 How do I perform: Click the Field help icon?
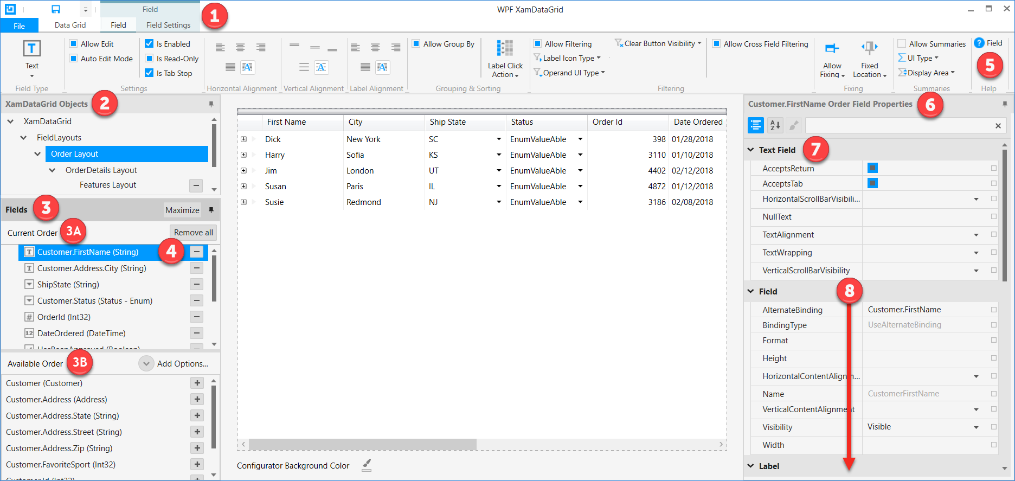tap(979, 43)
